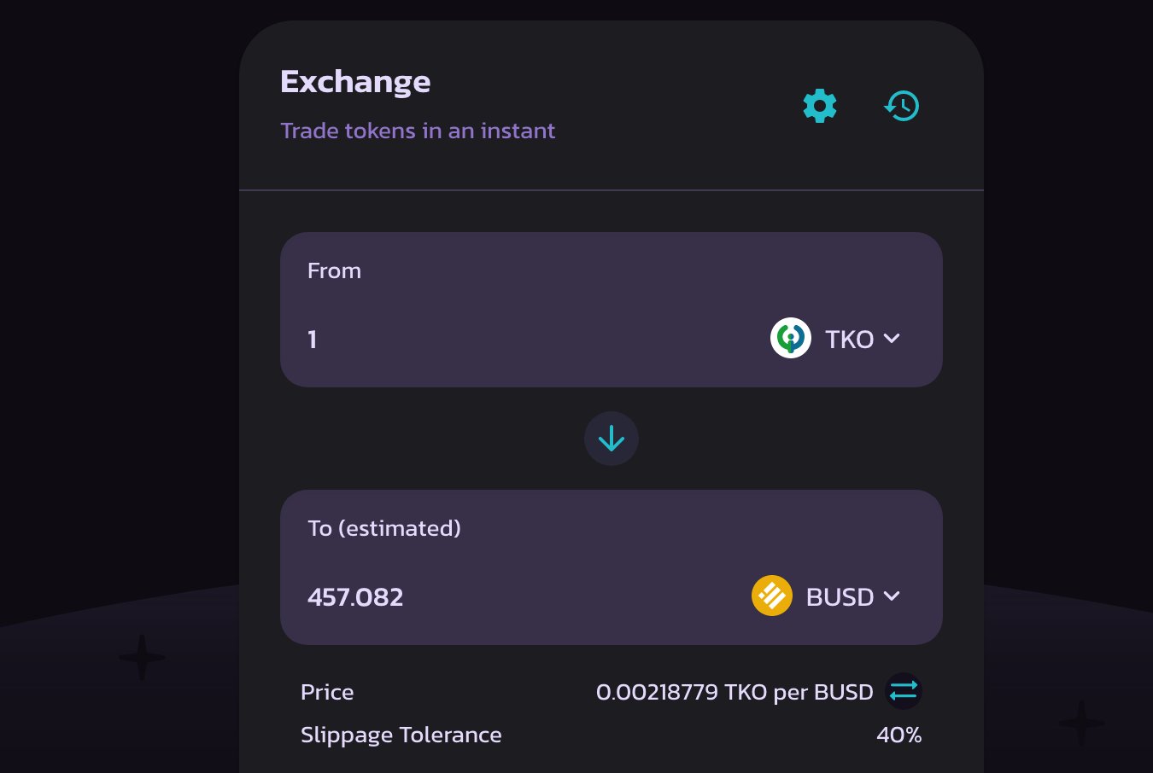Open recent transactions history icon
Screen dimensions: 1153x773
pos(902,106)
